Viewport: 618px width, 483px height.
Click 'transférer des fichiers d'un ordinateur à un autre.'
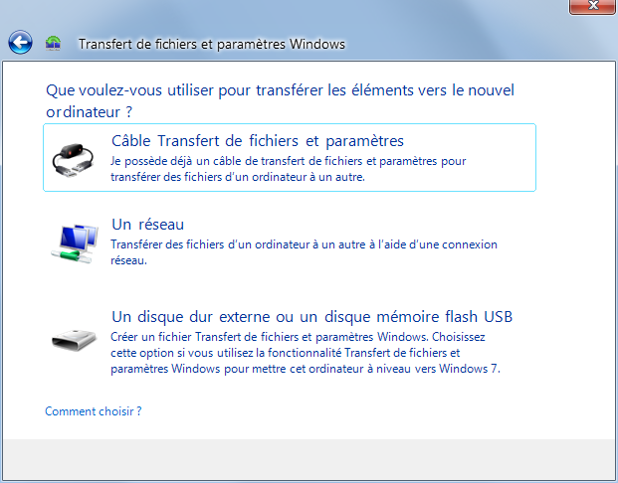click(x=238, y=177)
